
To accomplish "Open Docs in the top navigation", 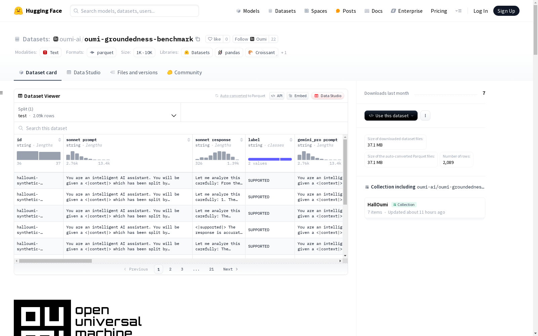I will (374, 11).
